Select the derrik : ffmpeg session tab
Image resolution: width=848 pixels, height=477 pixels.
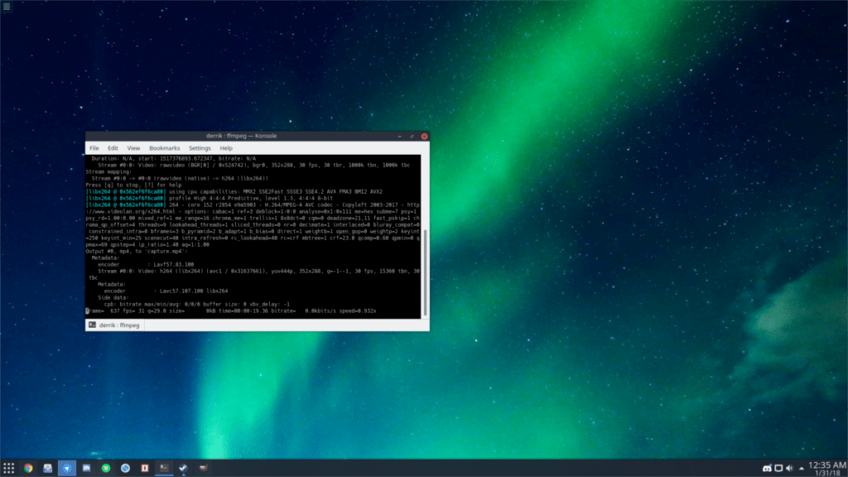pyautogui.click(x=113, y=325)
